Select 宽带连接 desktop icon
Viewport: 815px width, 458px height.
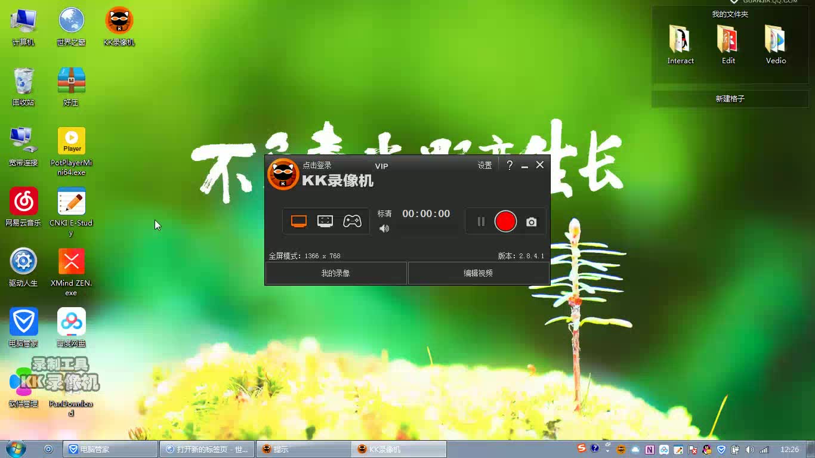pyautogui.click(x=23, y=147)
